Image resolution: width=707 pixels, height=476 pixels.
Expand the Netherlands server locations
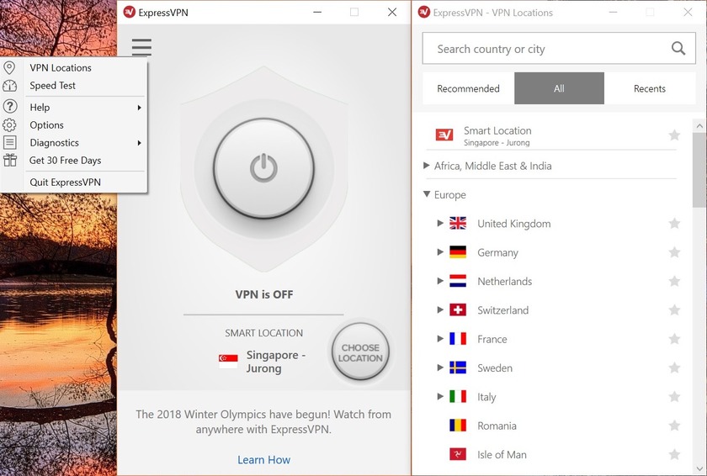pos(440,281)
